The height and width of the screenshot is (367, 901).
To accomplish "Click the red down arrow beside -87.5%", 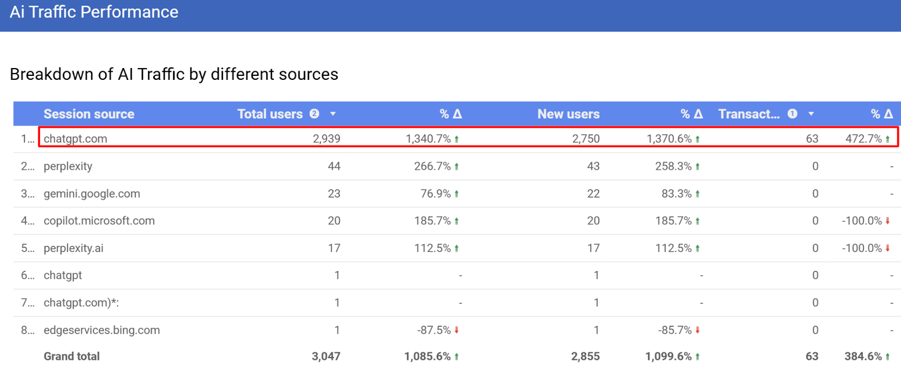I will (x=457, y=330).
